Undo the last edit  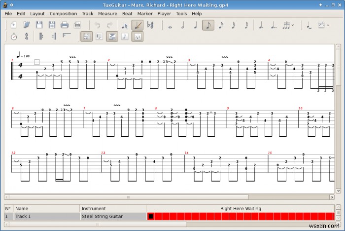(97, 25)
